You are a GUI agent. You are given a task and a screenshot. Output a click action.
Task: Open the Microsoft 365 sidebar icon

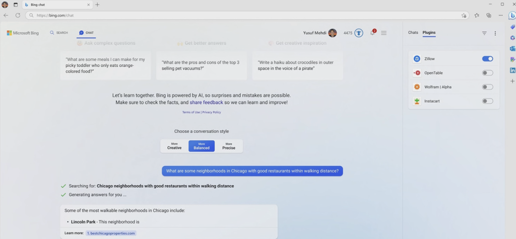[512, 38]
